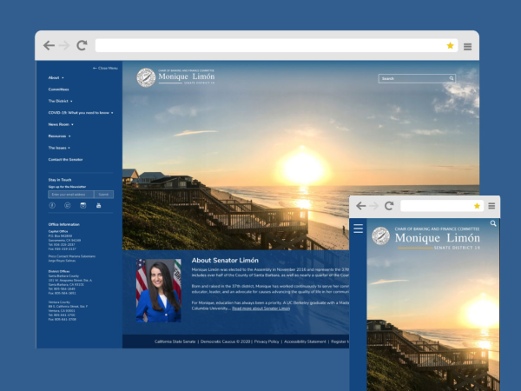The image size is (521, 391).
Task: Close the sidebar with Close Menu
Action: (105, 68)
